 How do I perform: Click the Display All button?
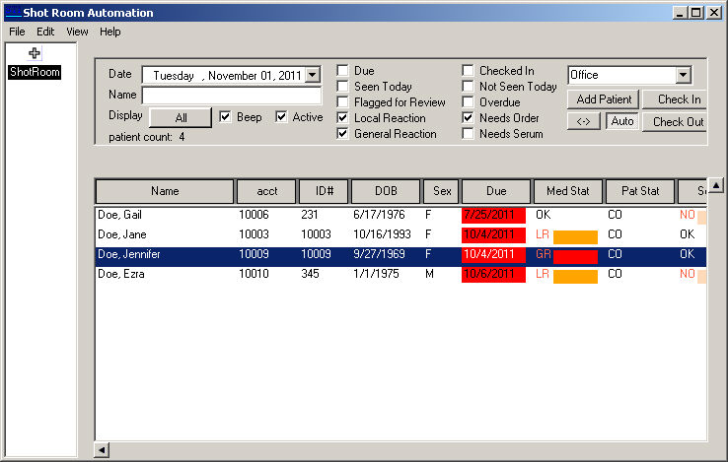(181, 118)
